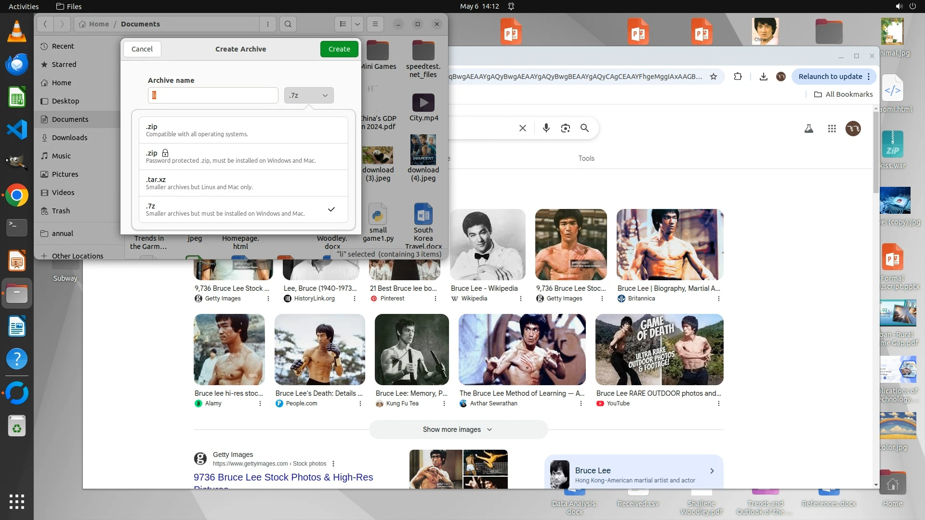925x520 pixels.
Task: Select the .zip compatible format option
Action: 243,130
